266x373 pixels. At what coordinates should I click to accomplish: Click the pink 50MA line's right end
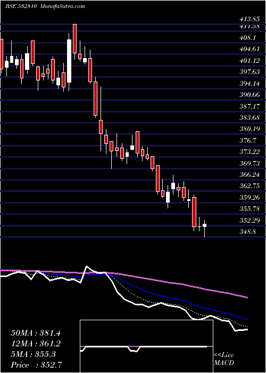[x=246, y=297]
